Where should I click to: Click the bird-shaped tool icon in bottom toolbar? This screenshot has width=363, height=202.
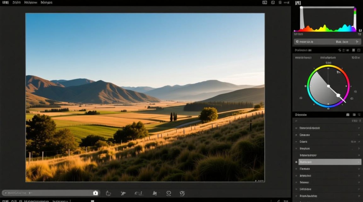(123, 193)
